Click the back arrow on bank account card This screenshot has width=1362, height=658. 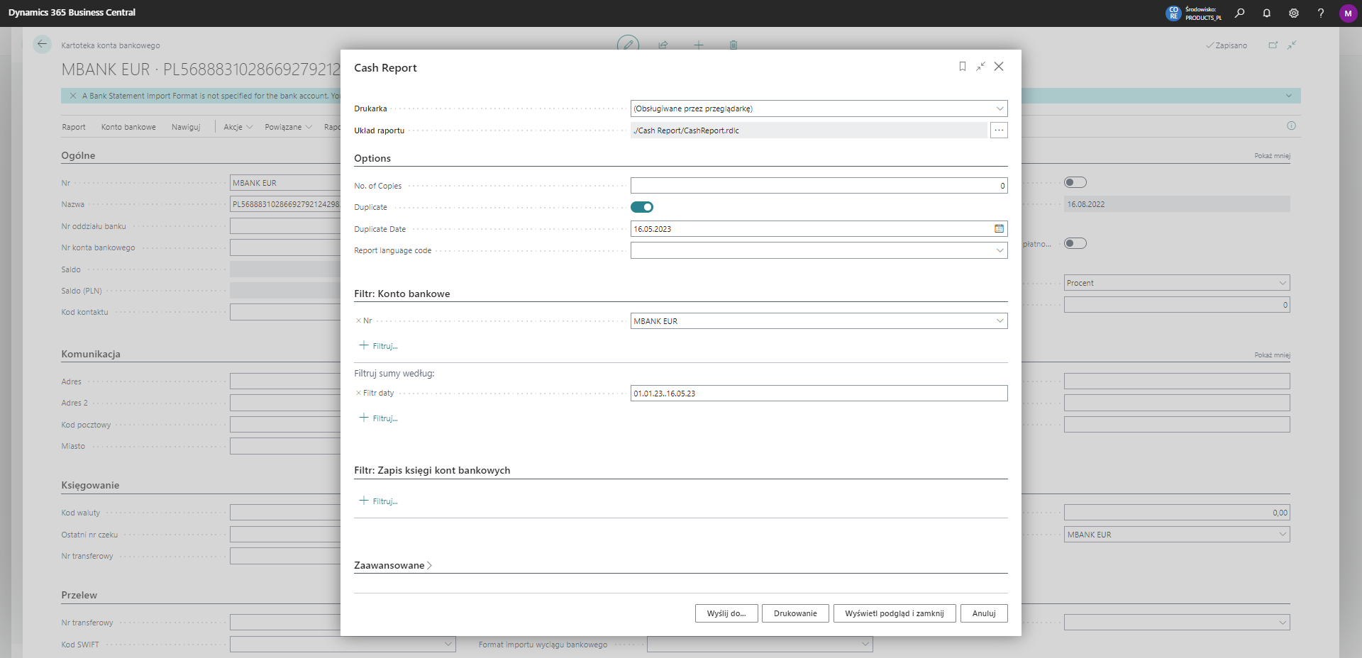(42, 45)
